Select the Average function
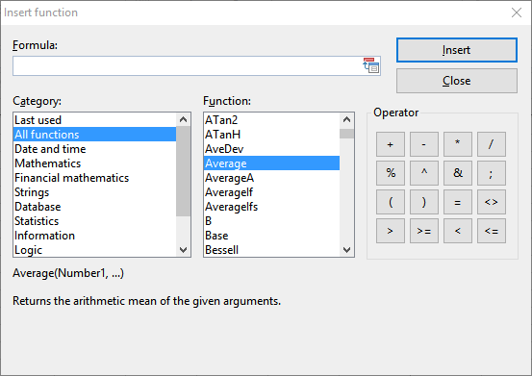The image size is (532, 376). coord(271,163)
